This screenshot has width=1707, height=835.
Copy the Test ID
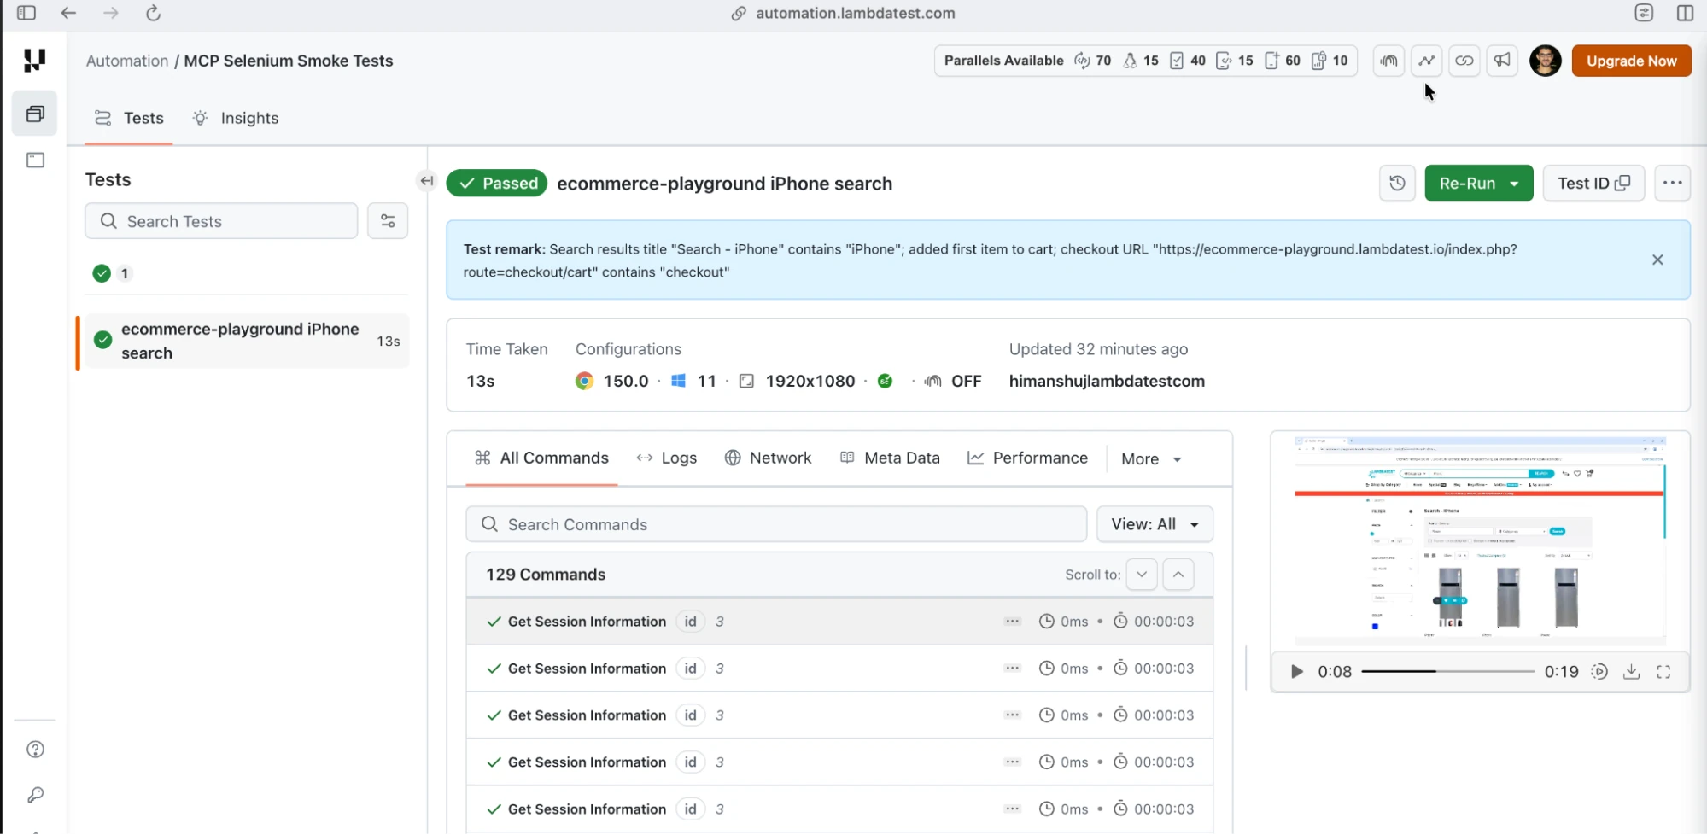coord(1593,184)
